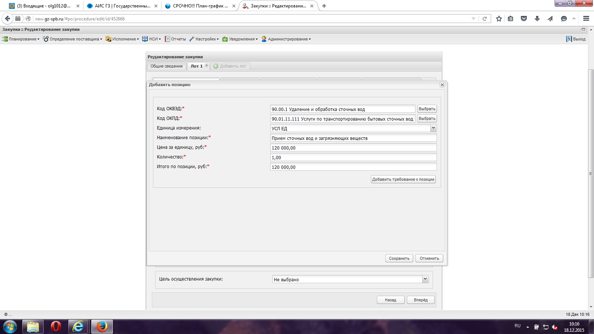This screenshot has width=594, height=334.
Task: Open the Определение поставщика menu
Action: coord(72,39)
